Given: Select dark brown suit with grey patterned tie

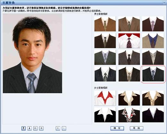Looking at the screenshot, I should click(105, 41).
